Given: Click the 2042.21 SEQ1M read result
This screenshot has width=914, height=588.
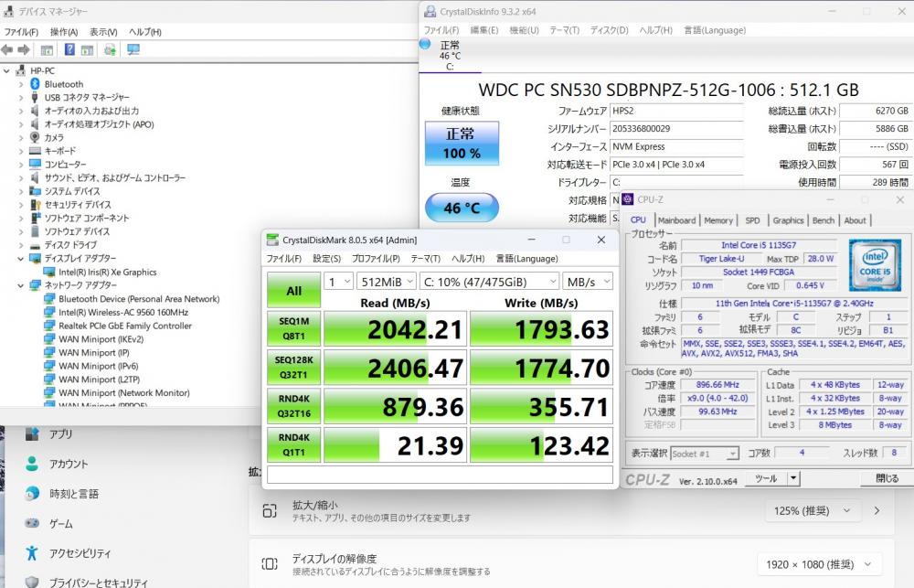Looking at the screenshot, I should (x=395, y=329).
